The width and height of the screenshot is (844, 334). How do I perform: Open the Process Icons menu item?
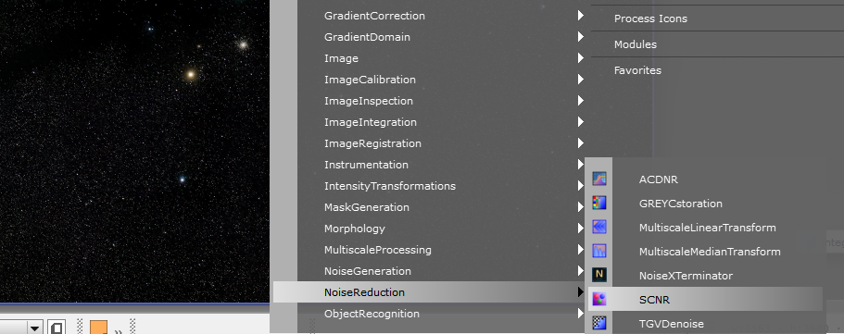pos(650,19)
